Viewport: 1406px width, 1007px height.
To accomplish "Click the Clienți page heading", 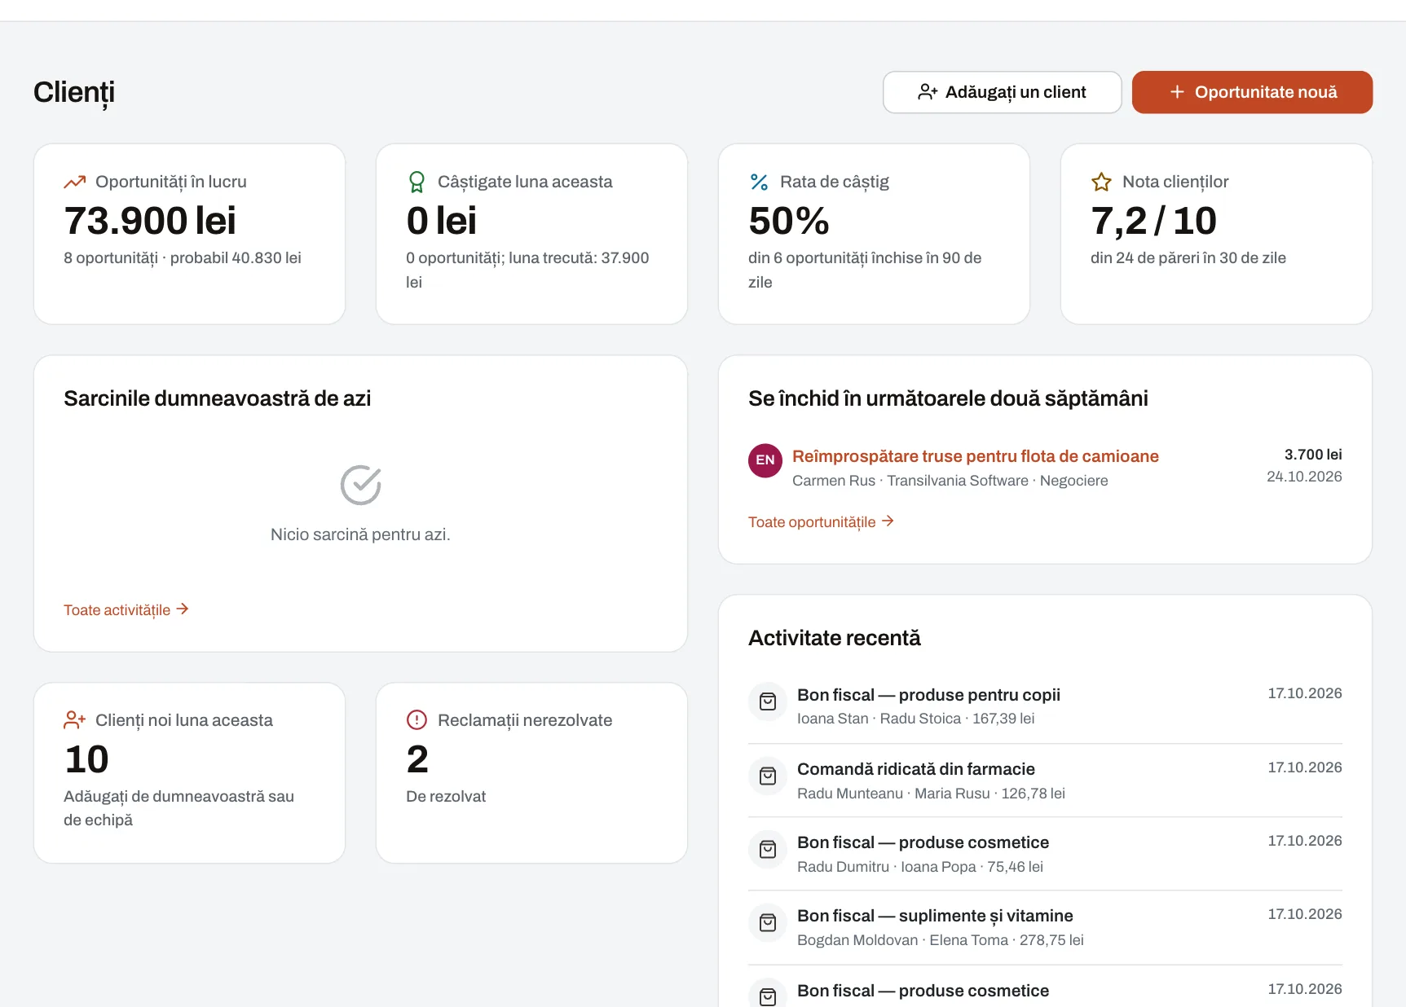I will point(74,93).
